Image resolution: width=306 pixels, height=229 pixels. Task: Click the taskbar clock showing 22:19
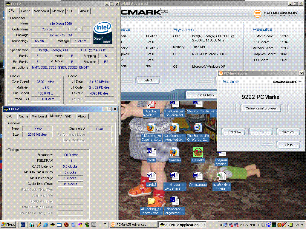pos(299,225)
